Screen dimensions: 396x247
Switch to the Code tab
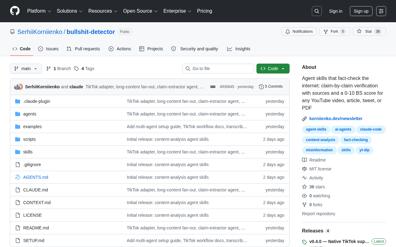[22, 49]
